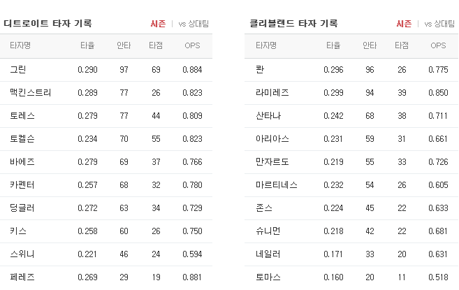Select 시즌 tab in 디트로이트 타자 기록
The height and width of the screenshot is (290, 459).
click(x=158, y=24)
